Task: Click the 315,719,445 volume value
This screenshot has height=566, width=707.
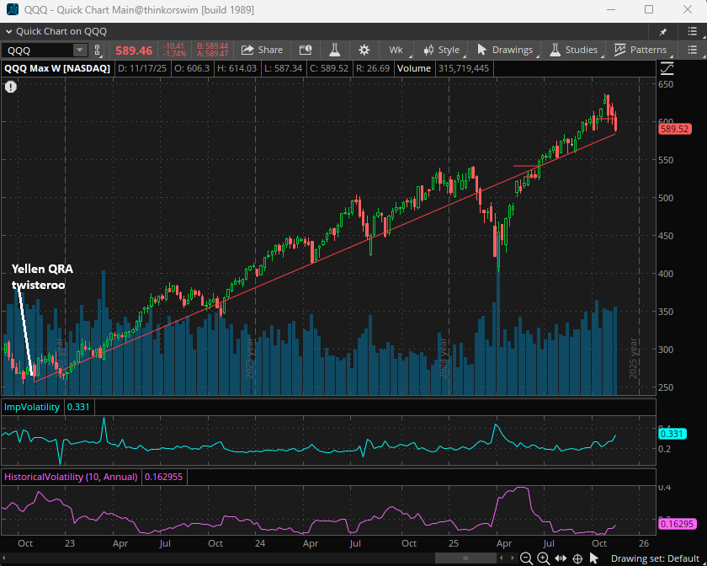Action: [464, 68]
